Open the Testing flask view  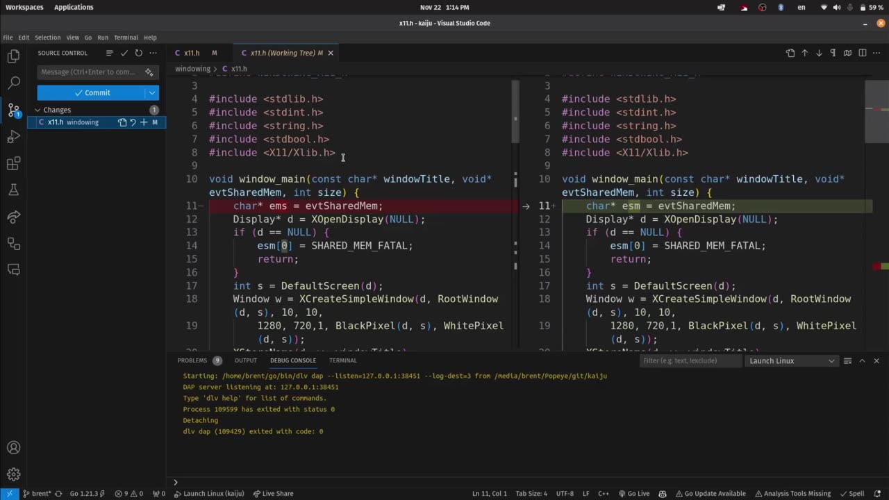click(x=13, y=190)
